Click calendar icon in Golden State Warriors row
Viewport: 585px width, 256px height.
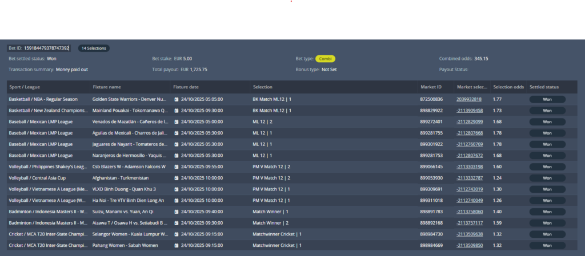click(x=177, y=99)
